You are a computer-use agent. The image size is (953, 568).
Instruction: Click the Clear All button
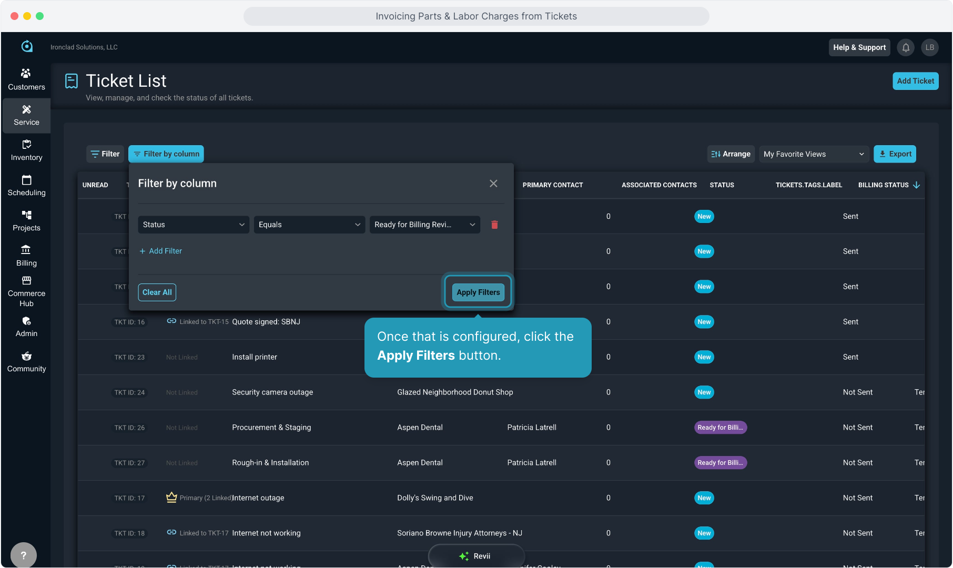click(x=157, y=292)
